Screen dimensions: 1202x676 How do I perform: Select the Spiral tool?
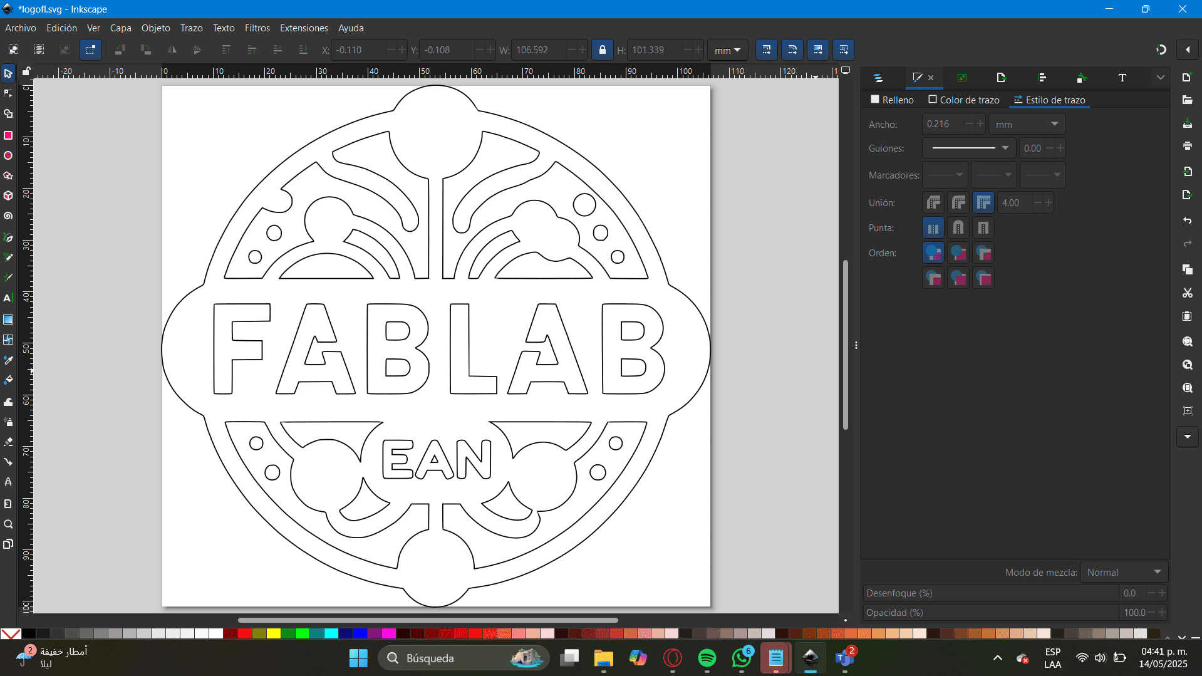coord(8,216)
